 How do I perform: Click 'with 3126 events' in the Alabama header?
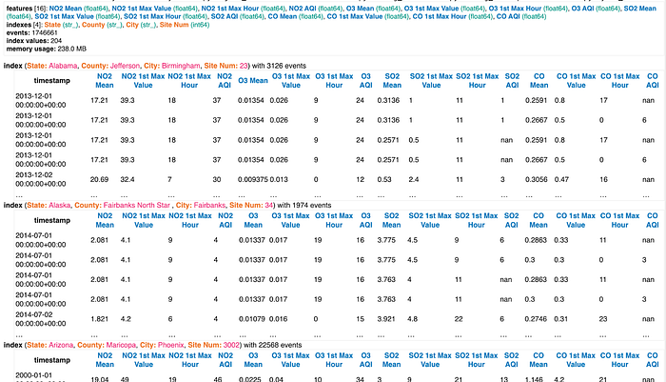click(x=279, y=66)
